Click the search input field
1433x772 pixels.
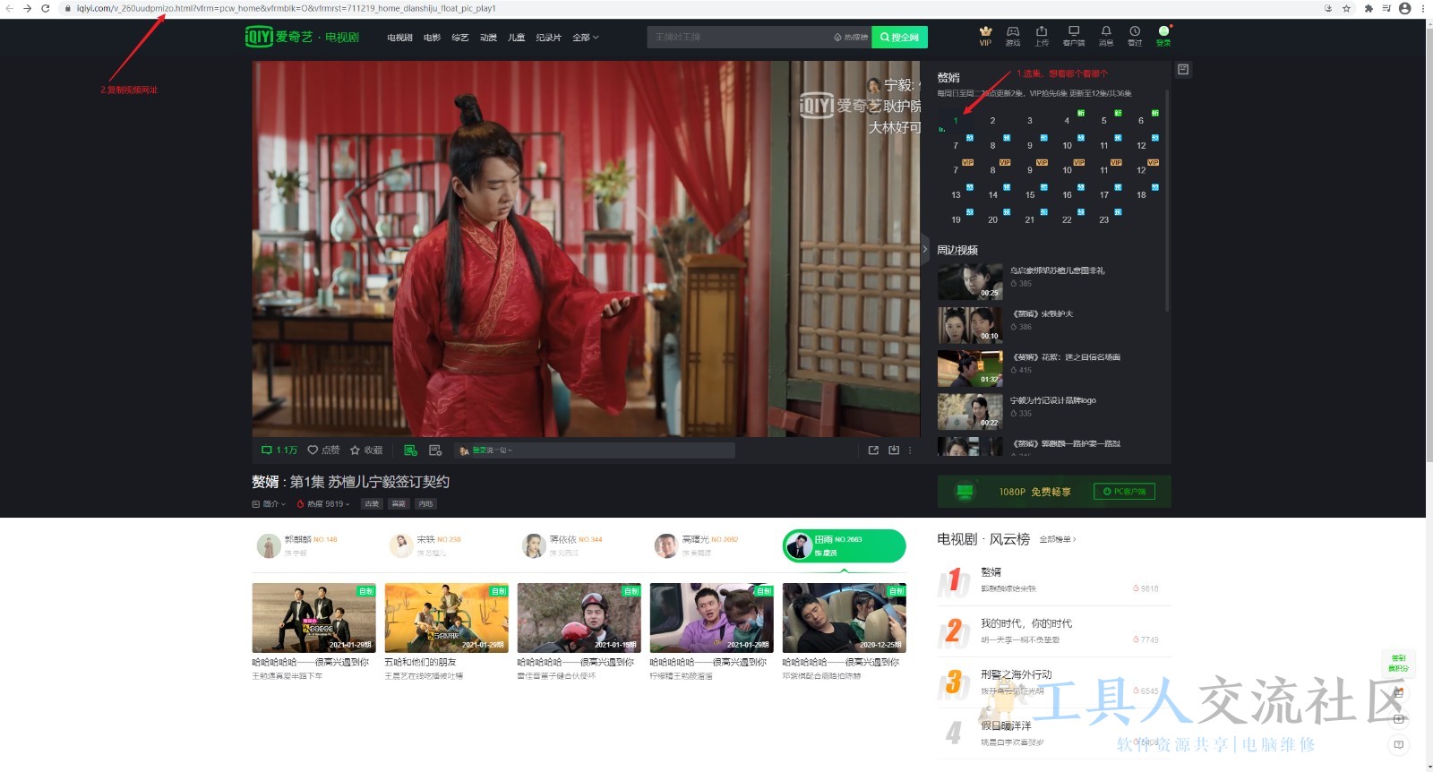pos(740,37)
